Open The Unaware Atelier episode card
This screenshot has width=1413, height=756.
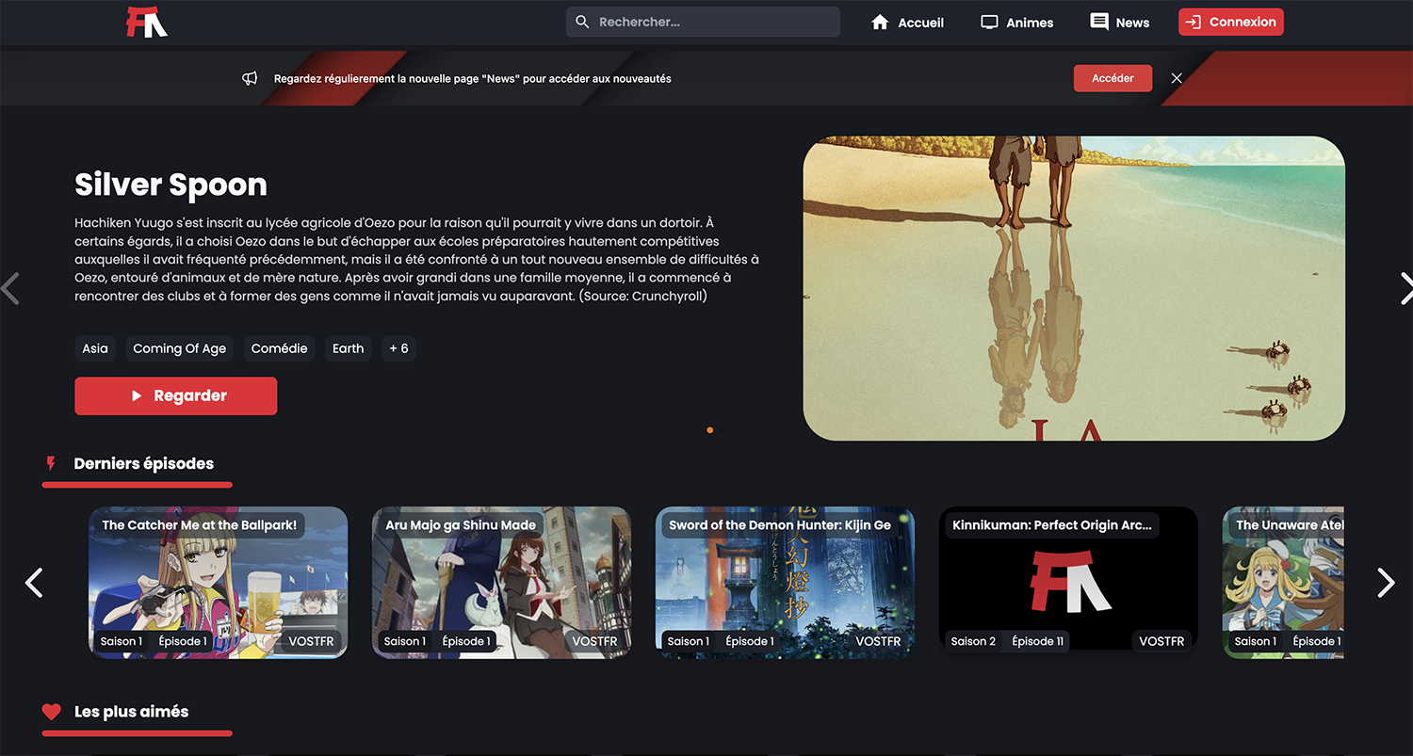[x=1283, y=583]
